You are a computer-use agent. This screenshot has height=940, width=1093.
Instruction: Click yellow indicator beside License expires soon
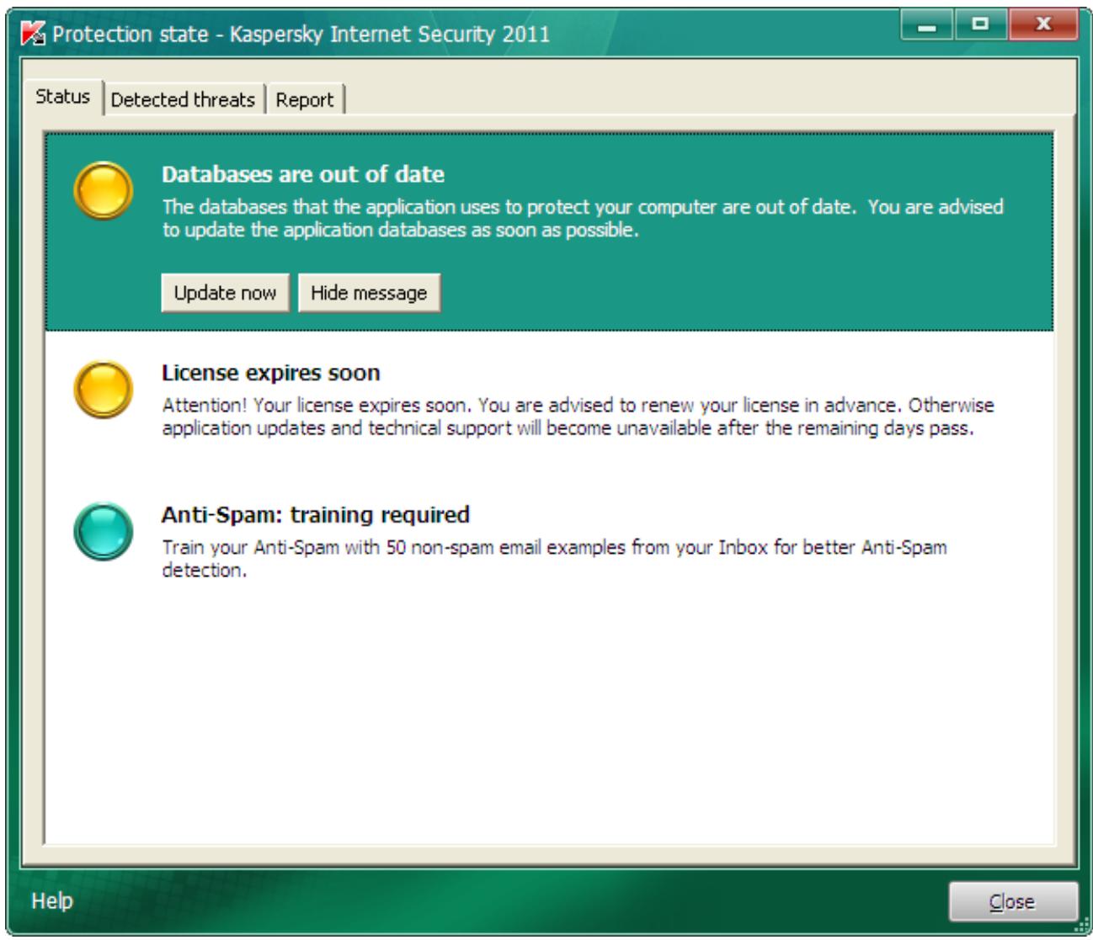103,390
